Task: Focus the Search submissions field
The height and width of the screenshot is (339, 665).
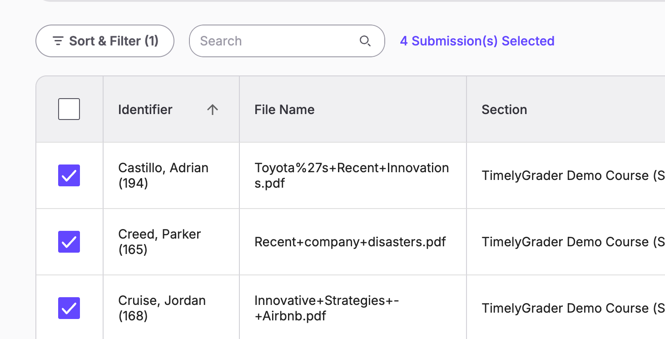Action: click(x=287, y=41)
